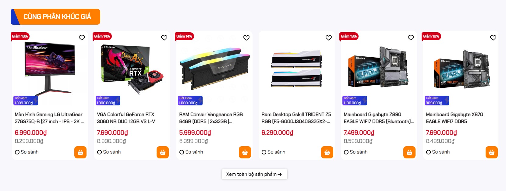506x191 pixels.
Task: Add LG UltraGear monitor to cart
Action: point(80,152)
